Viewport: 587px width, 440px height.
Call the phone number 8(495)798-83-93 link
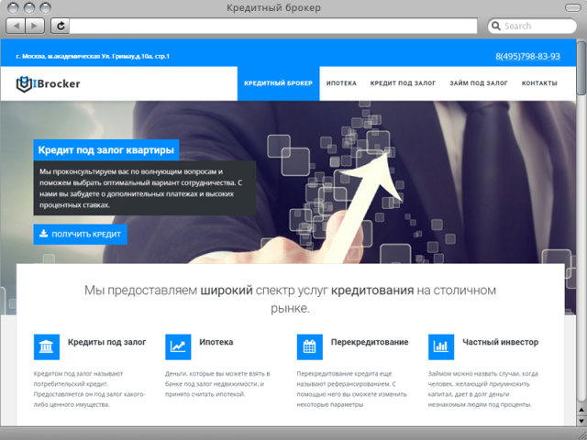[528, 57]
